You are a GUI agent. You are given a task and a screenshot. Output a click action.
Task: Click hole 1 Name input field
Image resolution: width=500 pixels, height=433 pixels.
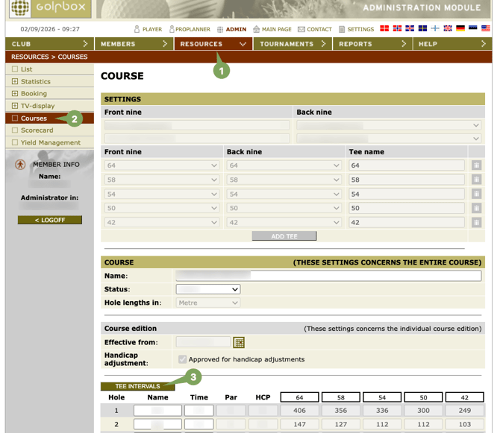158,411
